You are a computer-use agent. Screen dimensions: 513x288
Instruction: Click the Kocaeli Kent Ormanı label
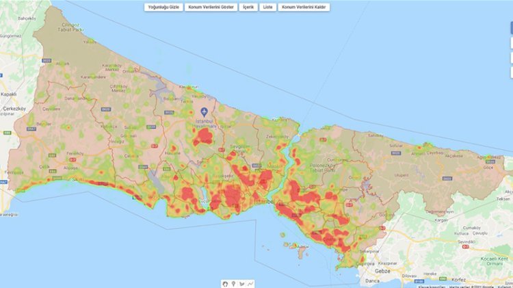[494, 261]
